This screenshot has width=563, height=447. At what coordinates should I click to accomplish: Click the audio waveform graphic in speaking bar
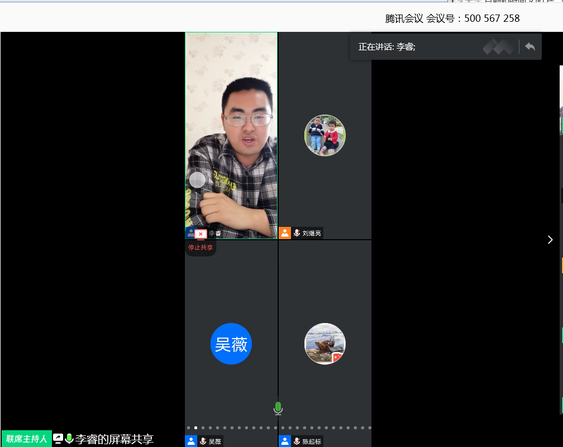click(498, 47)
